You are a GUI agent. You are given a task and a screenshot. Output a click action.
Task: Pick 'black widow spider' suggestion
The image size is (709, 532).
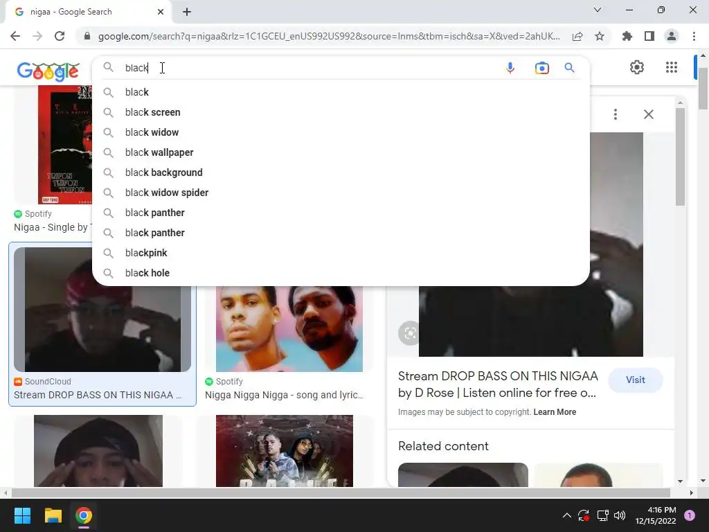point(341,193)
